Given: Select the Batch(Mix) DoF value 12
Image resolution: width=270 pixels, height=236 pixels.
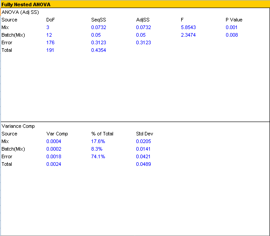Looking at the screenshot, I should tap(49, 35).
